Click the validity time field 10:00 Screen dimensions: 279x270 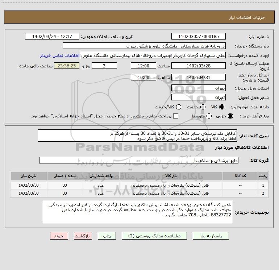point(143,77)
